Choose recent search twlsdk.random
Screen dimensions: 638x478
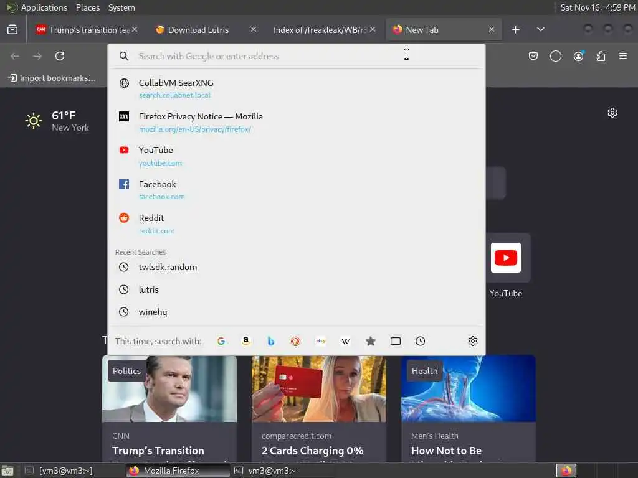[296, 267]
